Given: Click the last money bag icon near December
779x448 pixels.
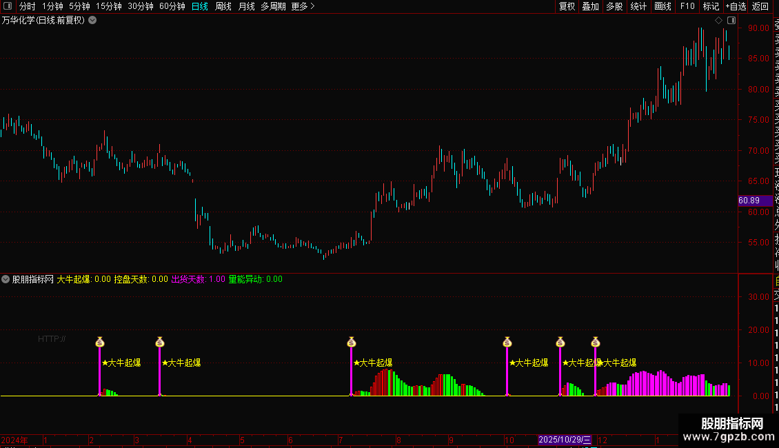Looking at the screenshot, I should click(x=595, y=342).
